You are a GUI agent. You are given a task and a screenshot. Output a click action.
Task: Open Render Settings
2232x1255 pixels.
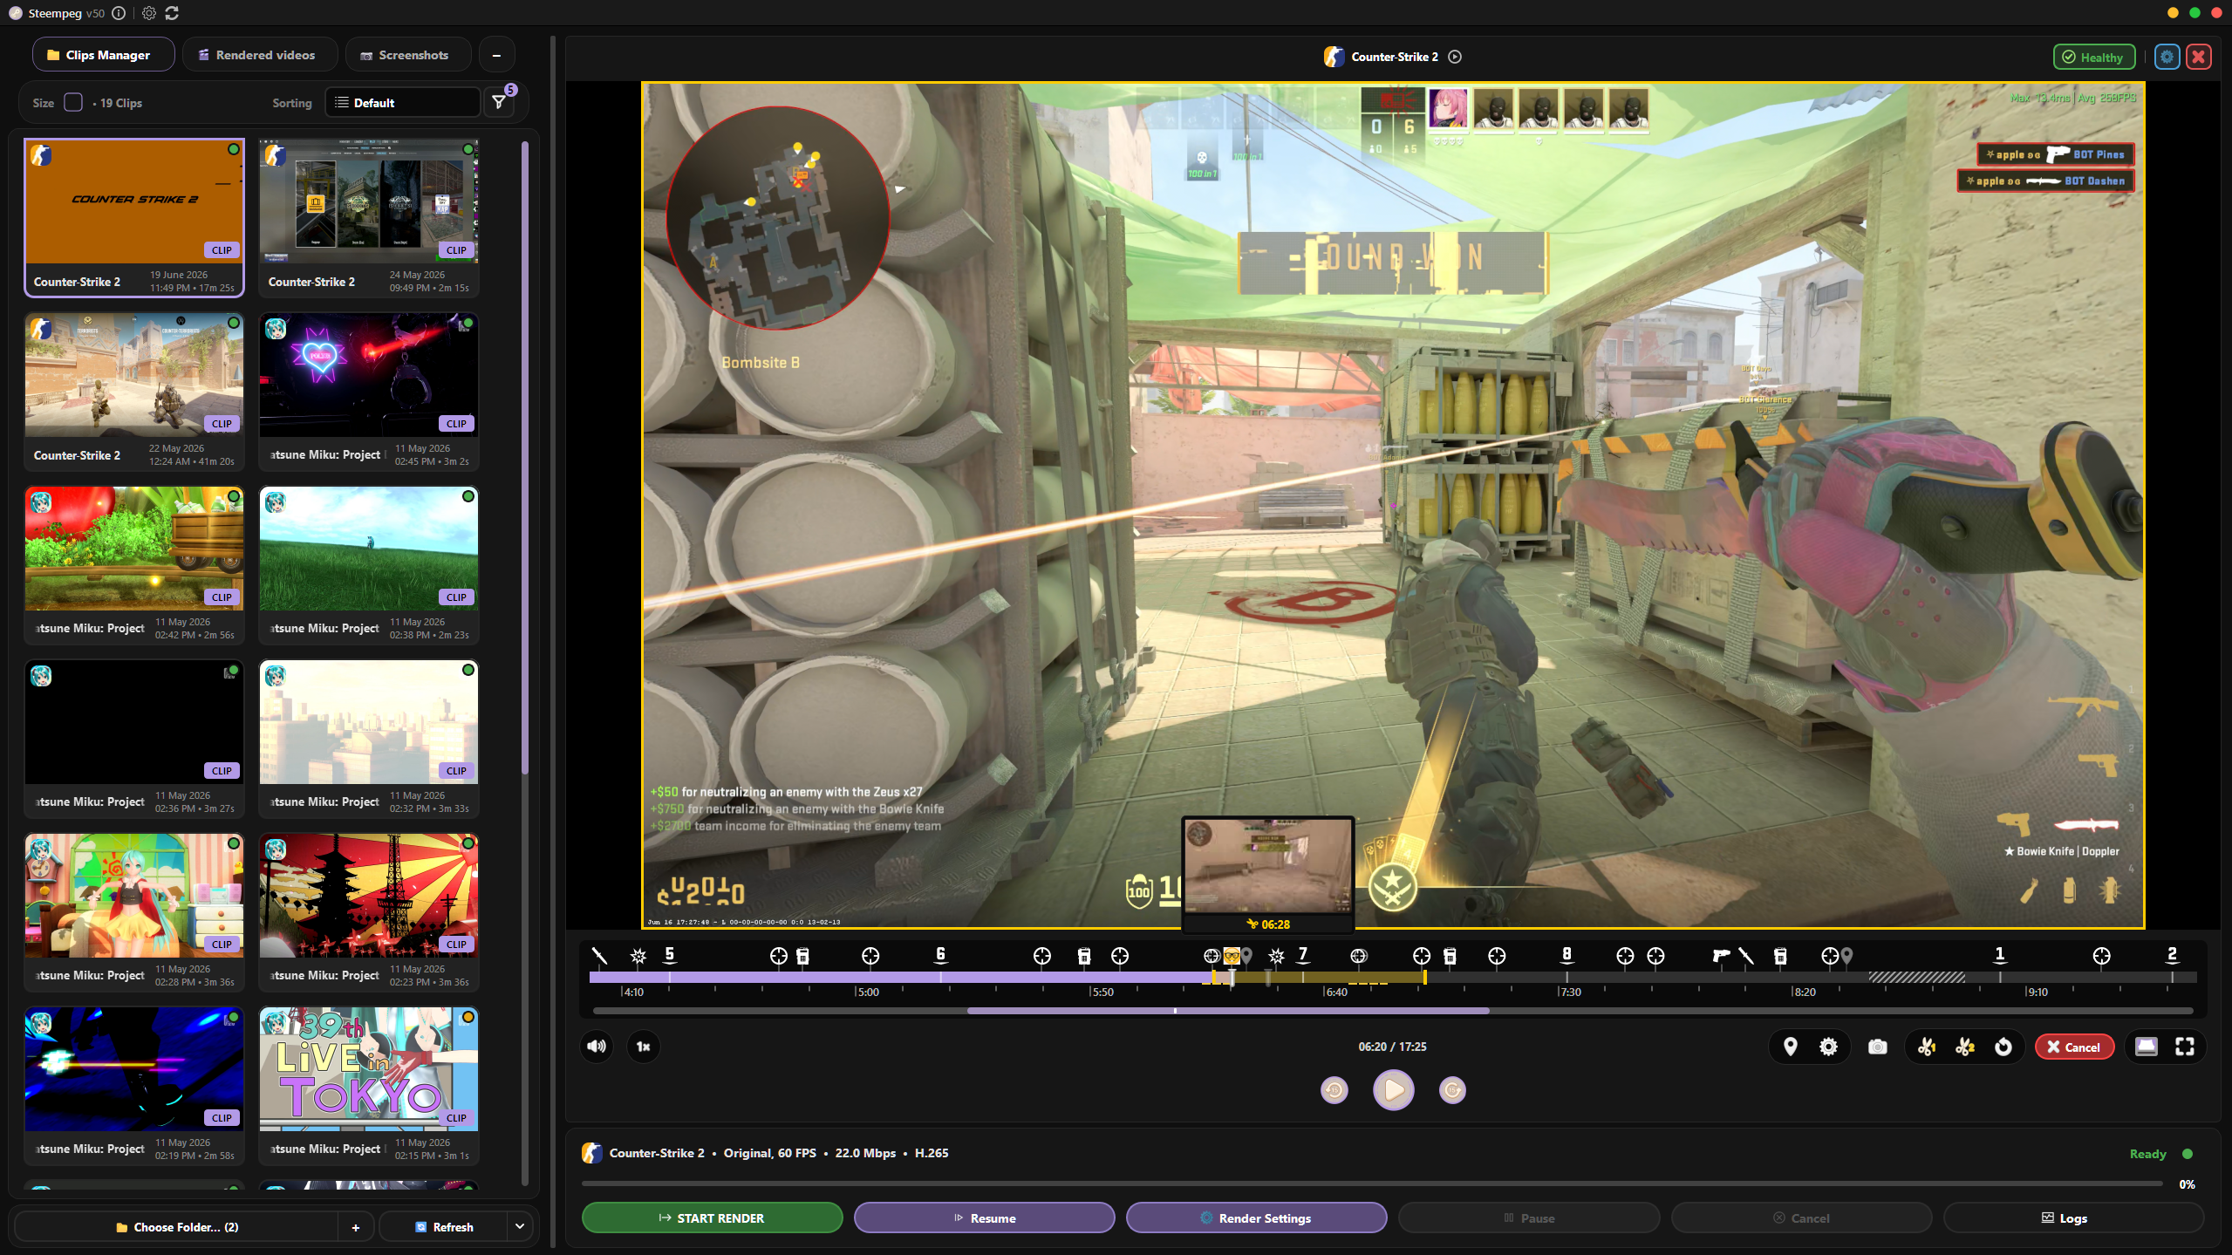tap(1256, 1217)
